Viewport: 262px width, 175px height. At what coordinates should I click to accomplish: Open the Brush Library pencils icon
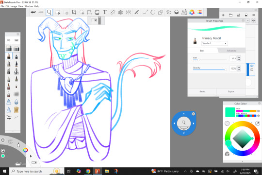click(x=184, y=12)
